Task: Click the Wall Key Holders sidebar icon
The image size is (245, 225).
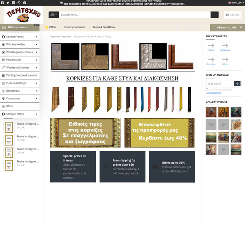Action: click(x=3, y=45)
